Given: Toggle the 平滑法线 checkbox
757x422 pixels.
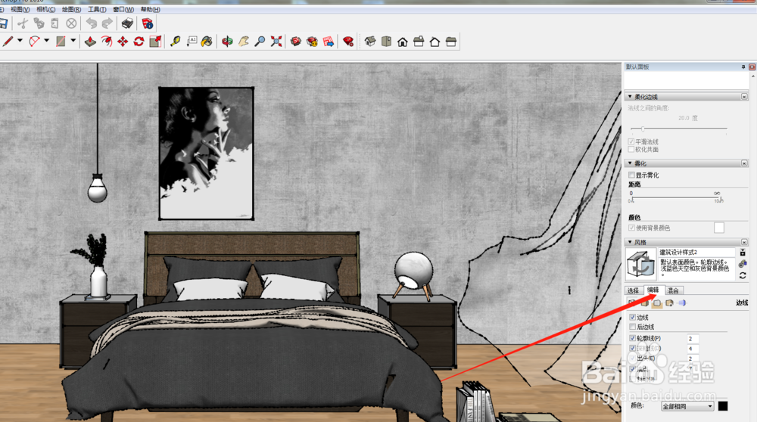Looking at the screenshot, I should click(631, 141).
